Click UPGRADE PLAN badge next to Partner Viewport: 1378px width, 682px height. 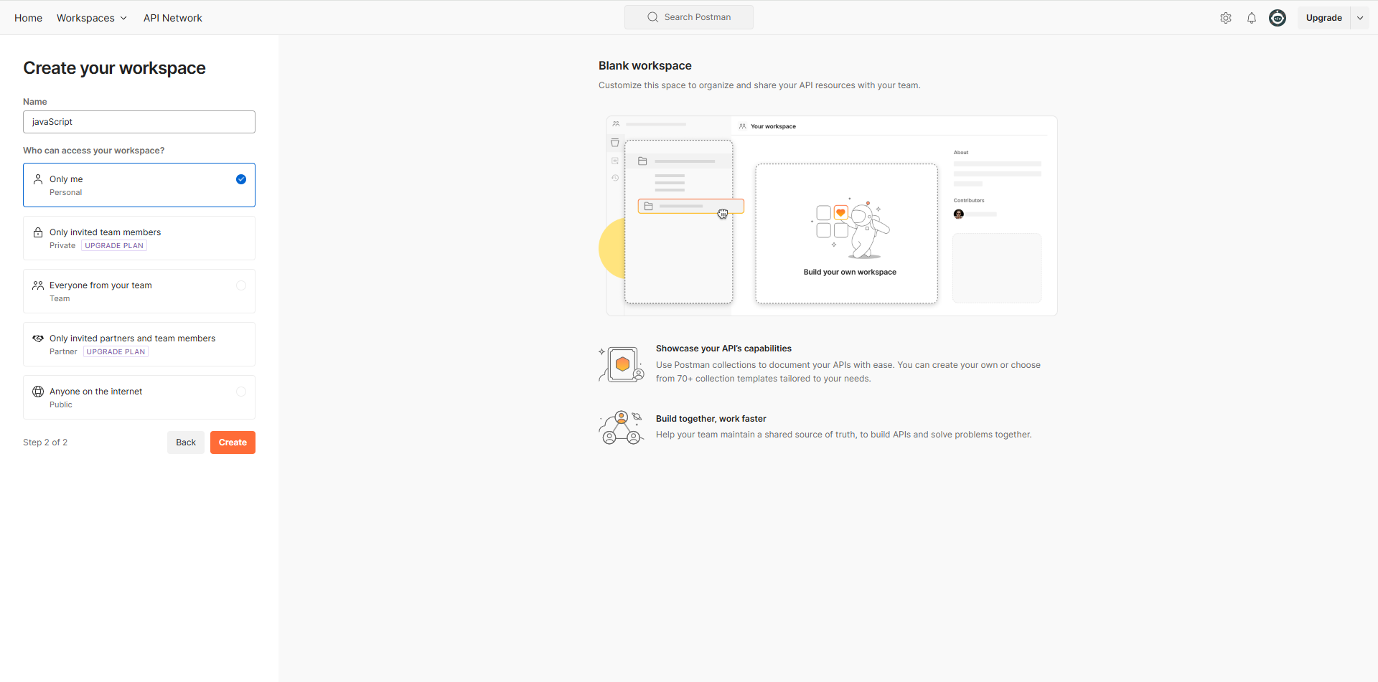116,351
